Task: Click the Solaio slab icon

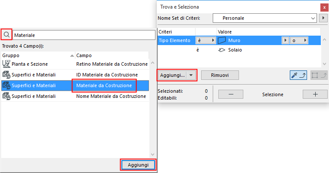Action: click(x=222, y=50)
